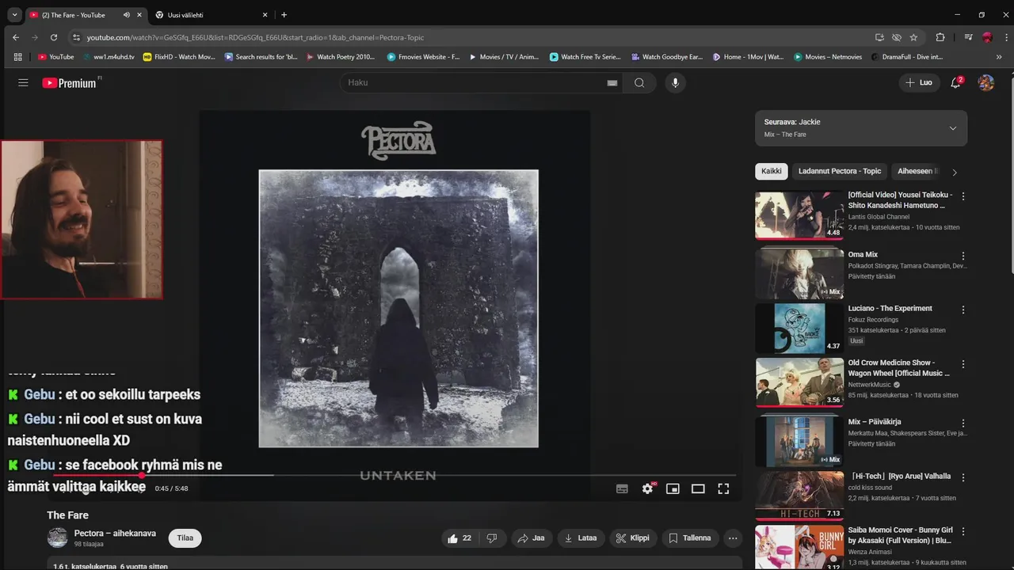The height and width of the screenshot is (570, 1014).
Task: Toggle subtitles in the video player
Action: tap(622, 488)
